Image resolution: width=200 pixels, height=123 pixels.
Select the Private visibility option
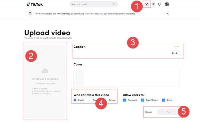pos(112,100)
